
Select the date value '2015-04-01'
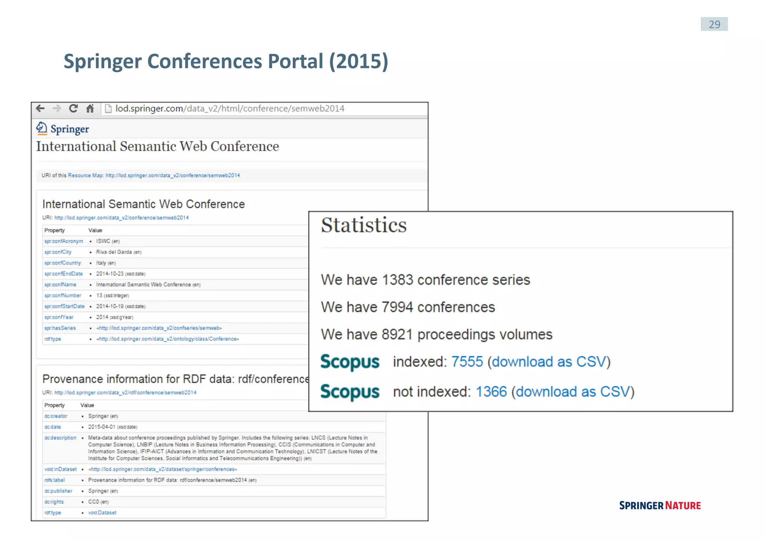102,427
